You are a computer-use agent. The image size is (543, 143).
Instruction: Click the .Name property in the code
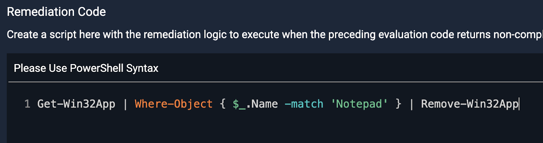(264, 104)
